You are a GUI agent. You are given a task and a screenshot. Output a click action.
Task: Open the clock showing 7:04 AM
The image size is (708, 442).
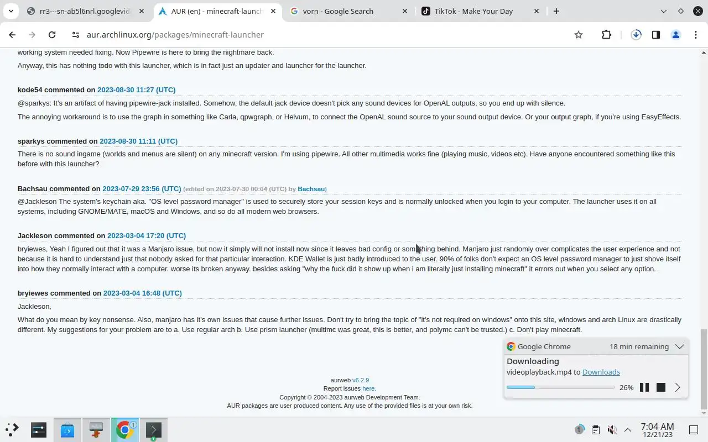[x=657, y=430]
